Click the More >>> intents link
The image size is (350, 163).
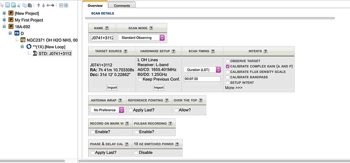coord(234,88)
